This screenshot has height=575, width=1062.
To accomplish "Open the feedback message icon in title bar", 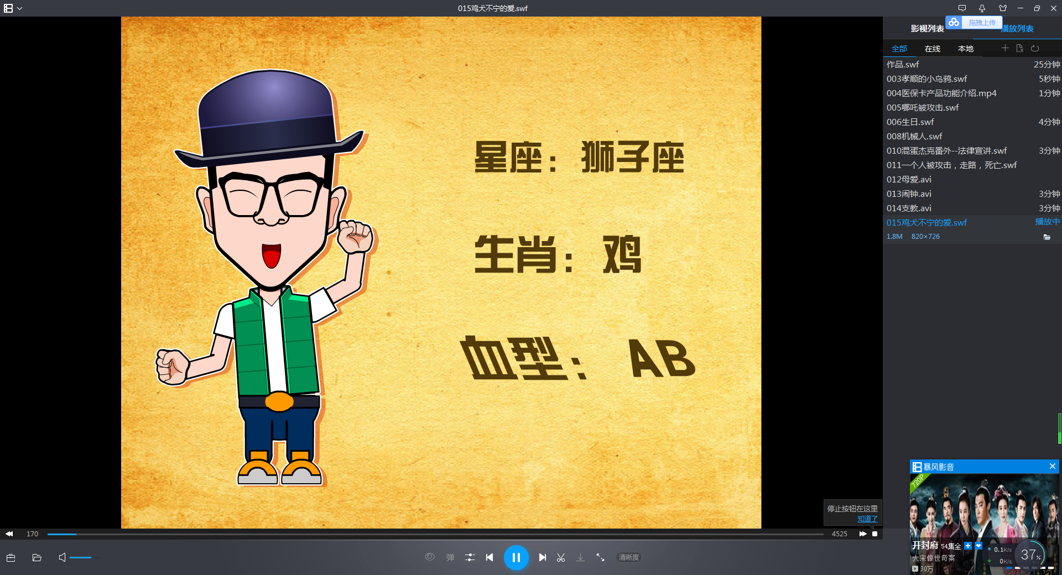I will tap(962, 8).
